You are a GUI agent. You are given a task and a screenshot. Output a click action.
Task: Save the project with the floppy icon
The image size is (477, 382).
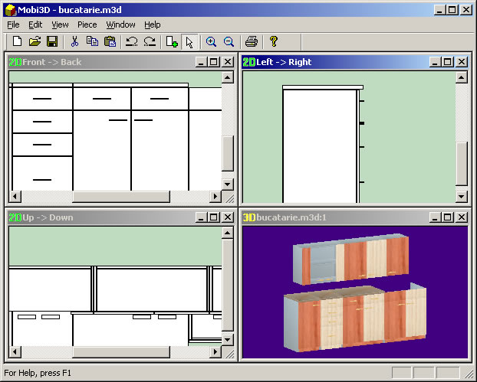click(x=52, y=41)
